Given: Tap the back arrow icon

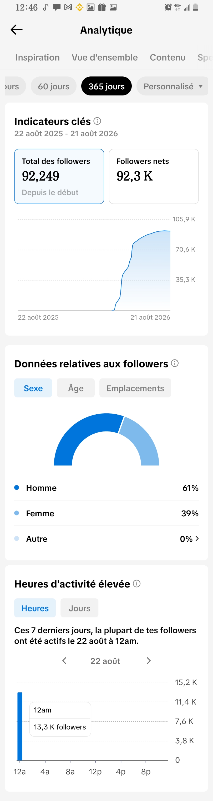Looking at the screenshot, I should (16, 30).
